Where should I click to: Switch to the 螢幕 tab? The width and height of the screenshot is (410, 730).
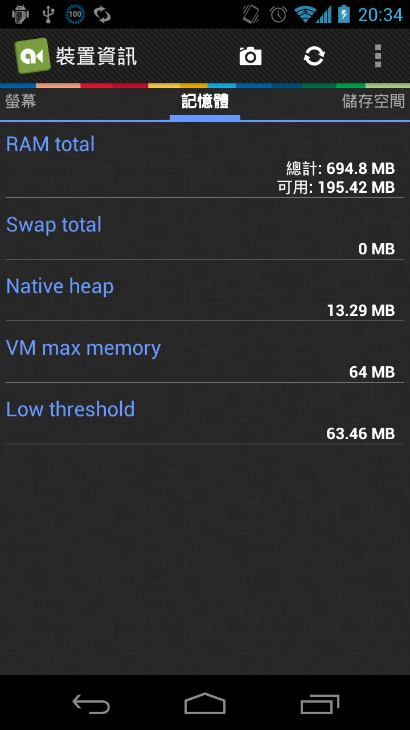coord(21,102)
